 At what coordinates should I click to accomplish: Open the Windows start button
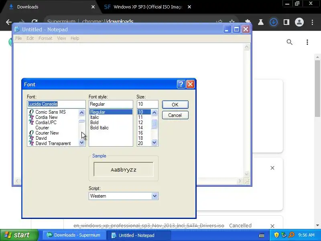click(18, 235)
